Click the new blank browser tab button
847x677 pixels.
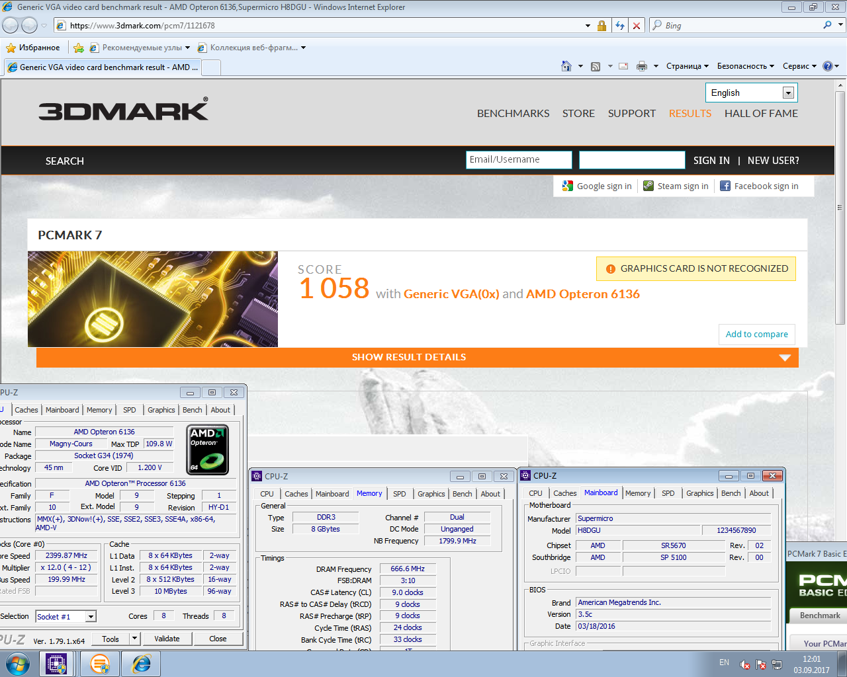click(x=211, y=67)
